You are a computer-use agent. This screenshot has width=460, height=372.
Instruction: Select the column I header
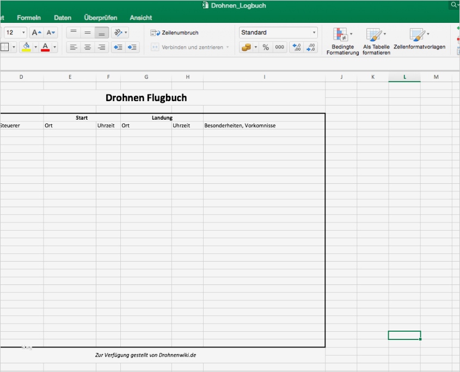(x=265, y=77)
